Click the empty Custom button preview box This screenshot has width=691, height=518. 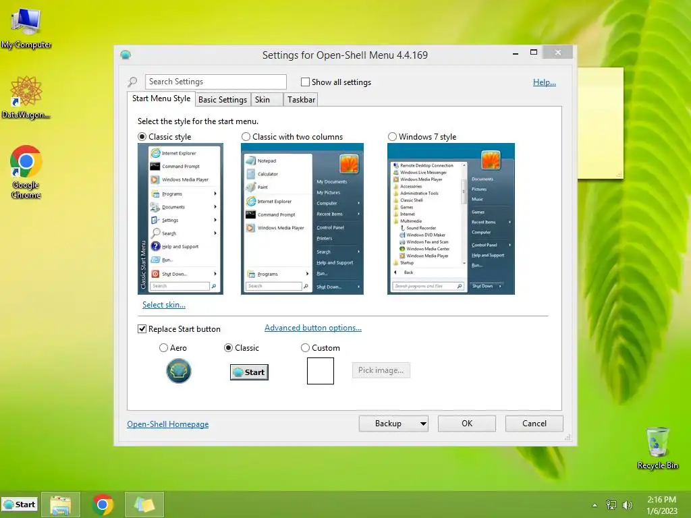pos(321,371)
